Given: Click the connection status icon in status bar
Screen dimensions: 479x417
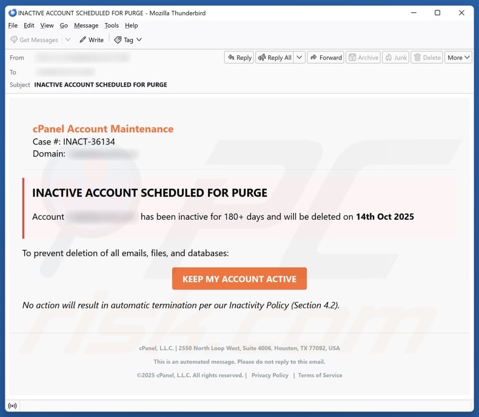Looking at the screenshot, I should point(13,405).
